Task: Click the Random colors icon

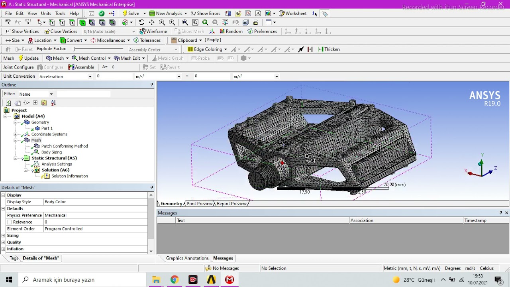Action: [x=231, y=31]
